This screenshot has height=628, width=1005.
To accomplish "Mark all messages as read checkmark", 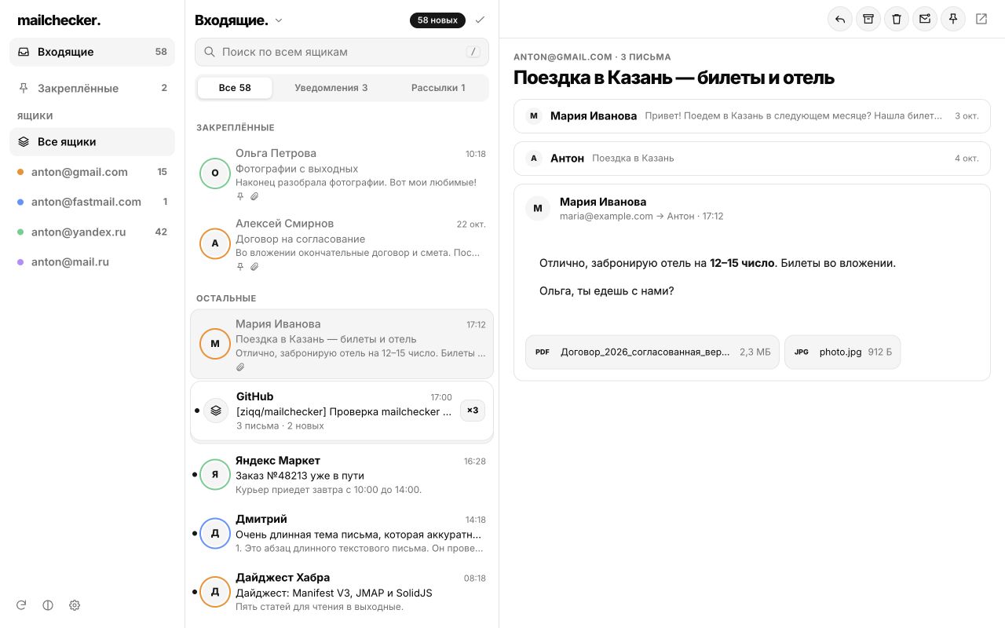I will (x=480, y=20).
